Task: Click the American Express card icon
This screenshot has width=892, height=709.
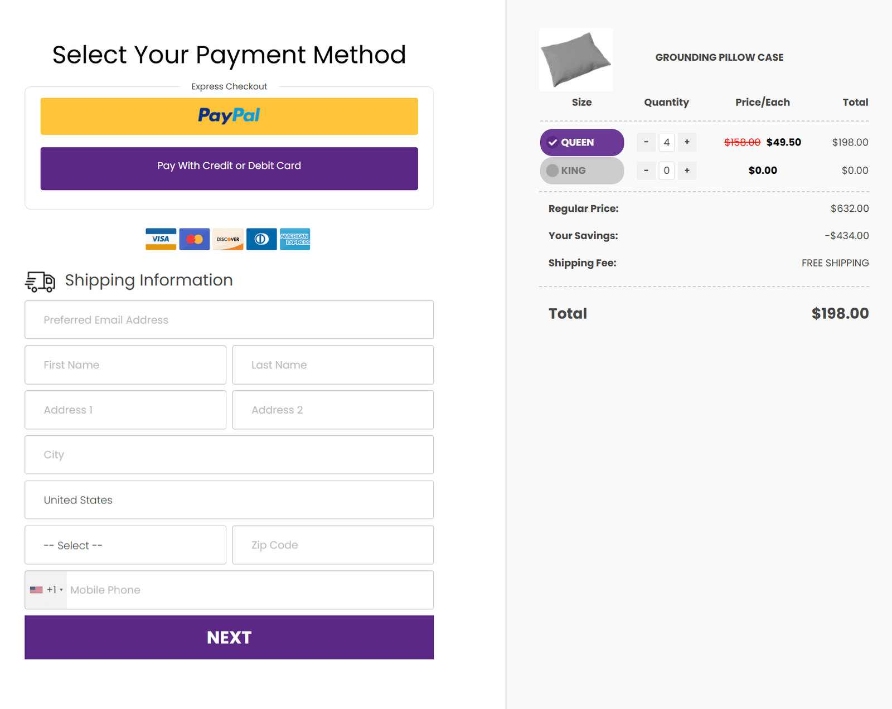Action: point(295,239)
